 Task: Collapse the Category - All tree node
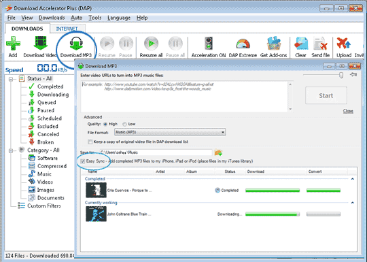(11, 150)
